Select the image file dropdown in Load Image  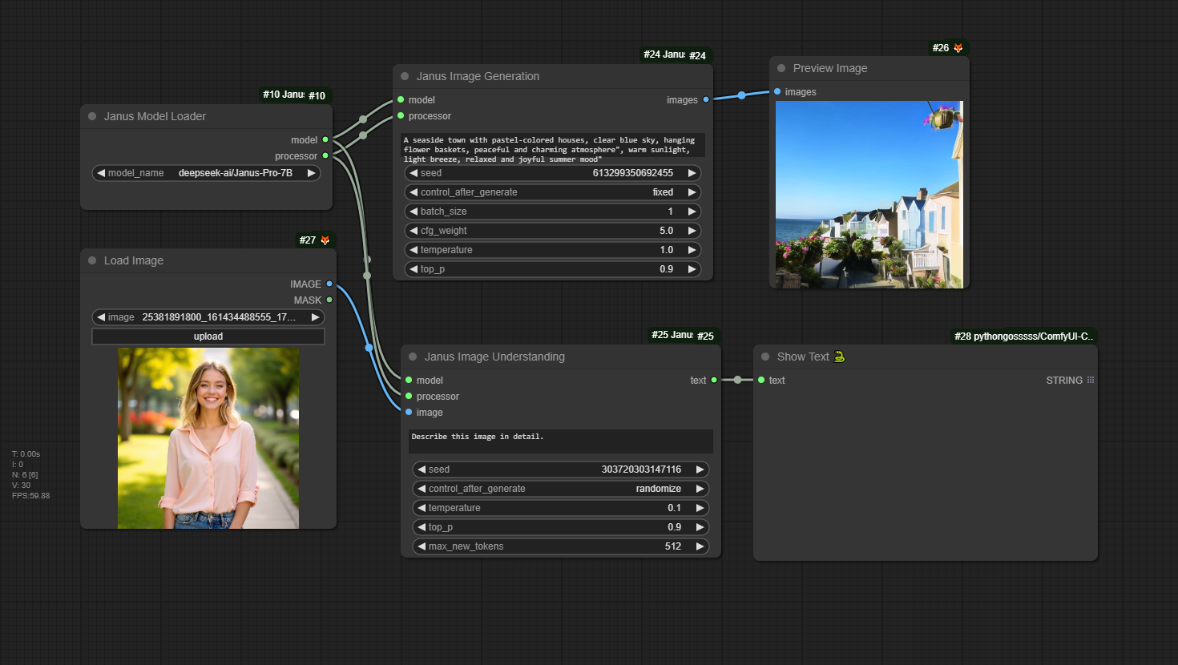pyautogui.click(x=208, y=317)
